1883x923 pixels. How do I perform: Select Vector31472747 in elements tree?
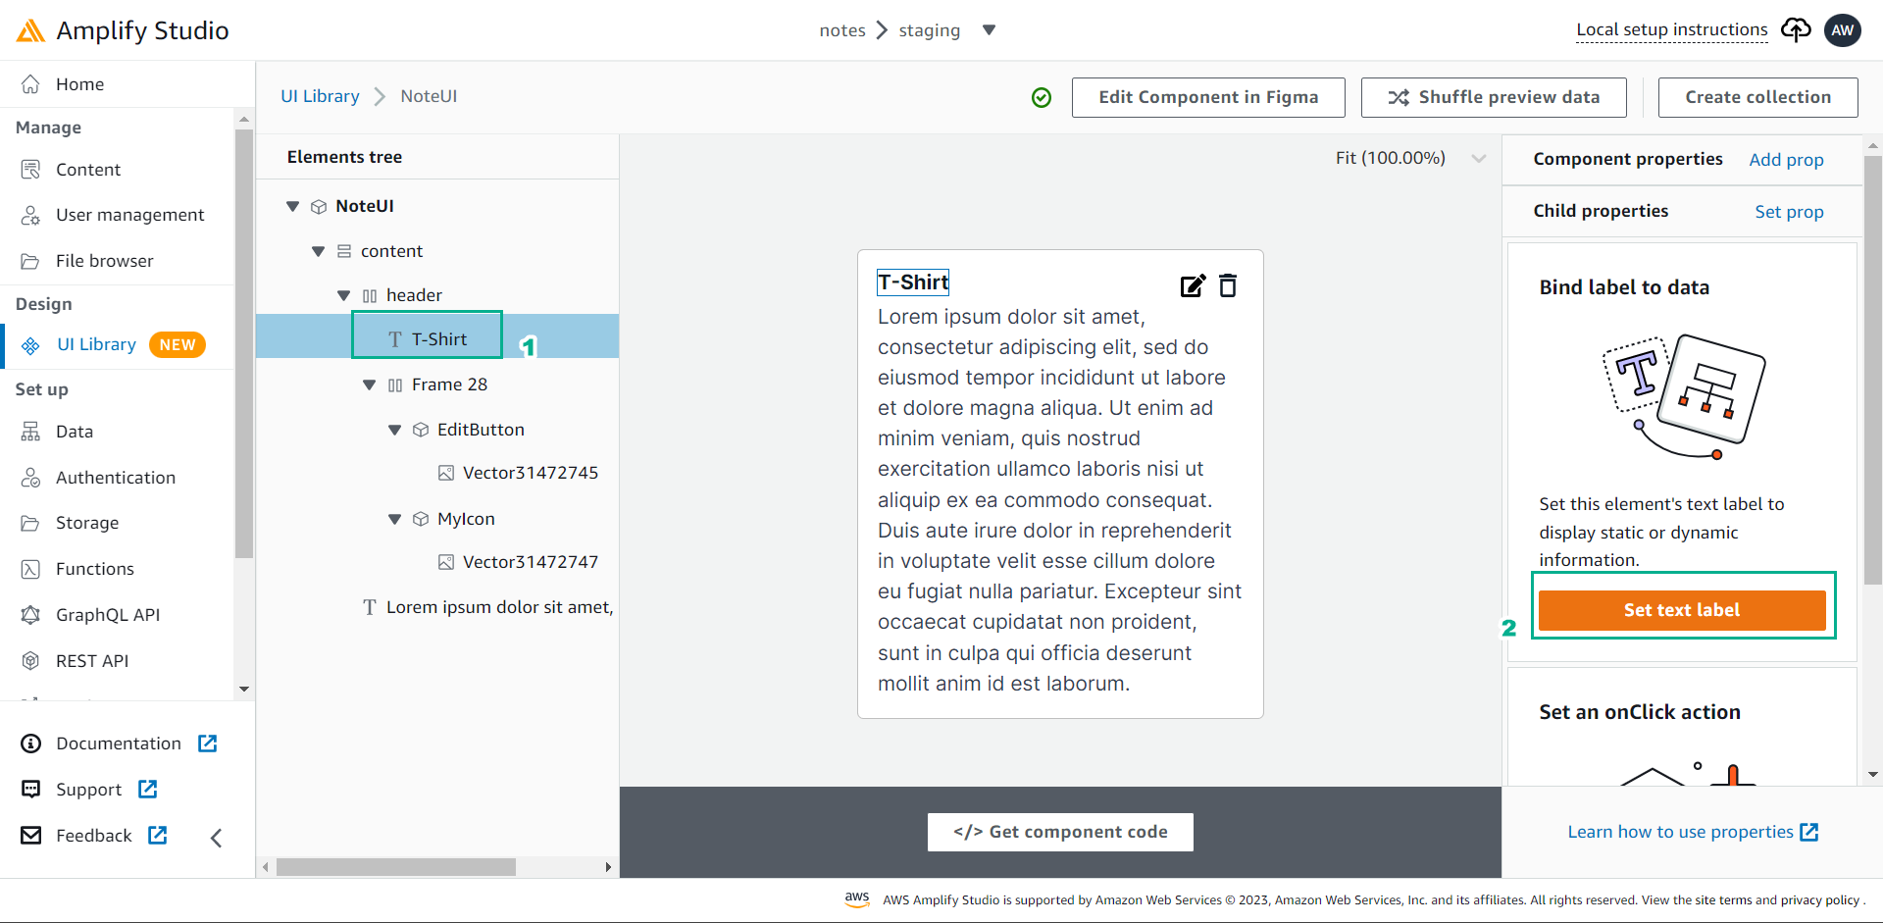[x=530, y=562]
